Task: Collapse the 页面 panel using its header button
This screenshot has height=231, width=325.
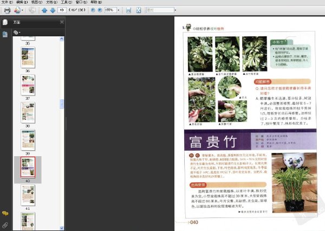Action: pos(62,22)
